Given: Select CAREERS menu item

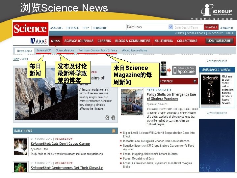Looking at the screenshot, I should click(x=104, y=41).
